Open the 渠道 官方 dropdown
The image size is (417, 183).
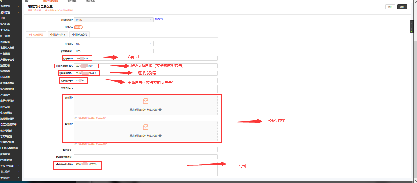pos(114,44)
